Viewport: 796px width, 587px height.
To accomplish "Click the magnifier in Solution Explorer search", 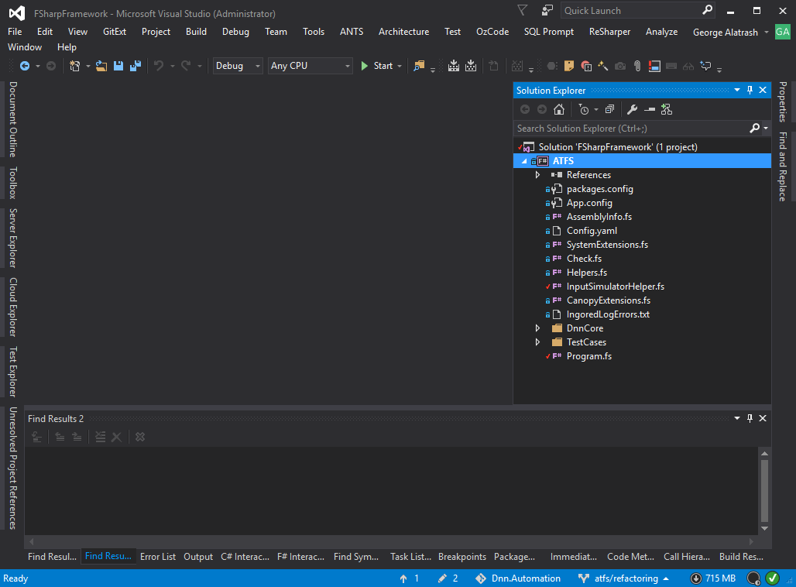I will click(755, 129).
